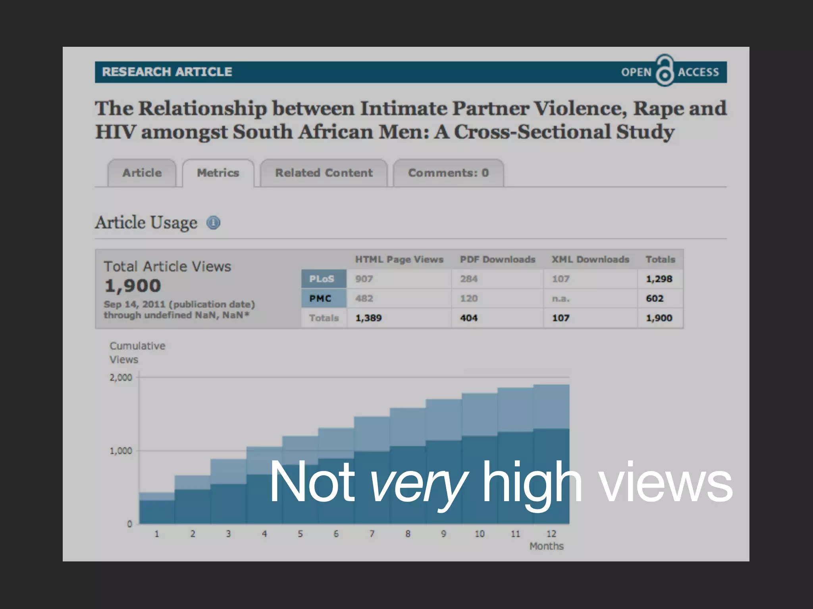Open the Related Content tab
813x609 pixels.
click(324, 173)
